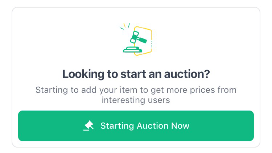Click the green button's empty right side
The height and width of the screenshot is (153, 272).
tap(222, 126)
